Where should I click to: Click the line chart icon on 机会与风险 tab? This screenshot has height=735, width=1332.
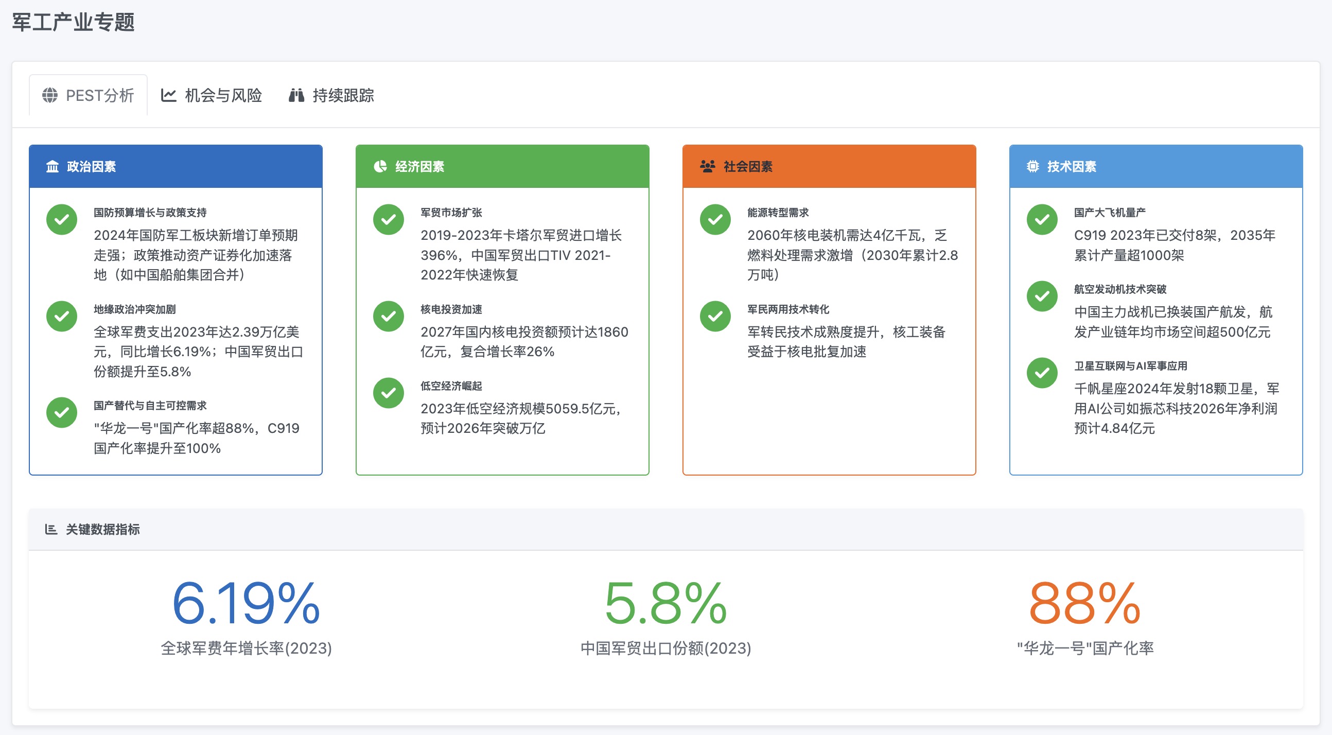(170, 95)
